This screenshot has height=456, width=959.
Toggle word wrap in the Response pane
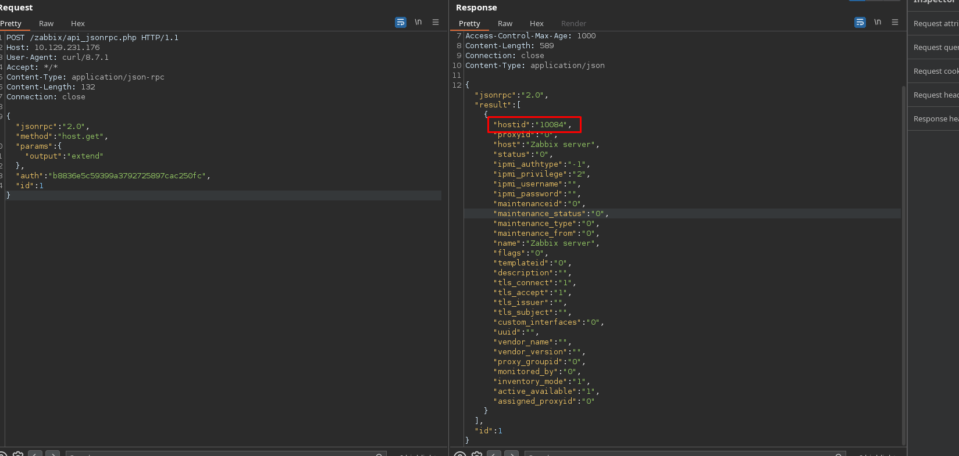click(x=860, y=22)
